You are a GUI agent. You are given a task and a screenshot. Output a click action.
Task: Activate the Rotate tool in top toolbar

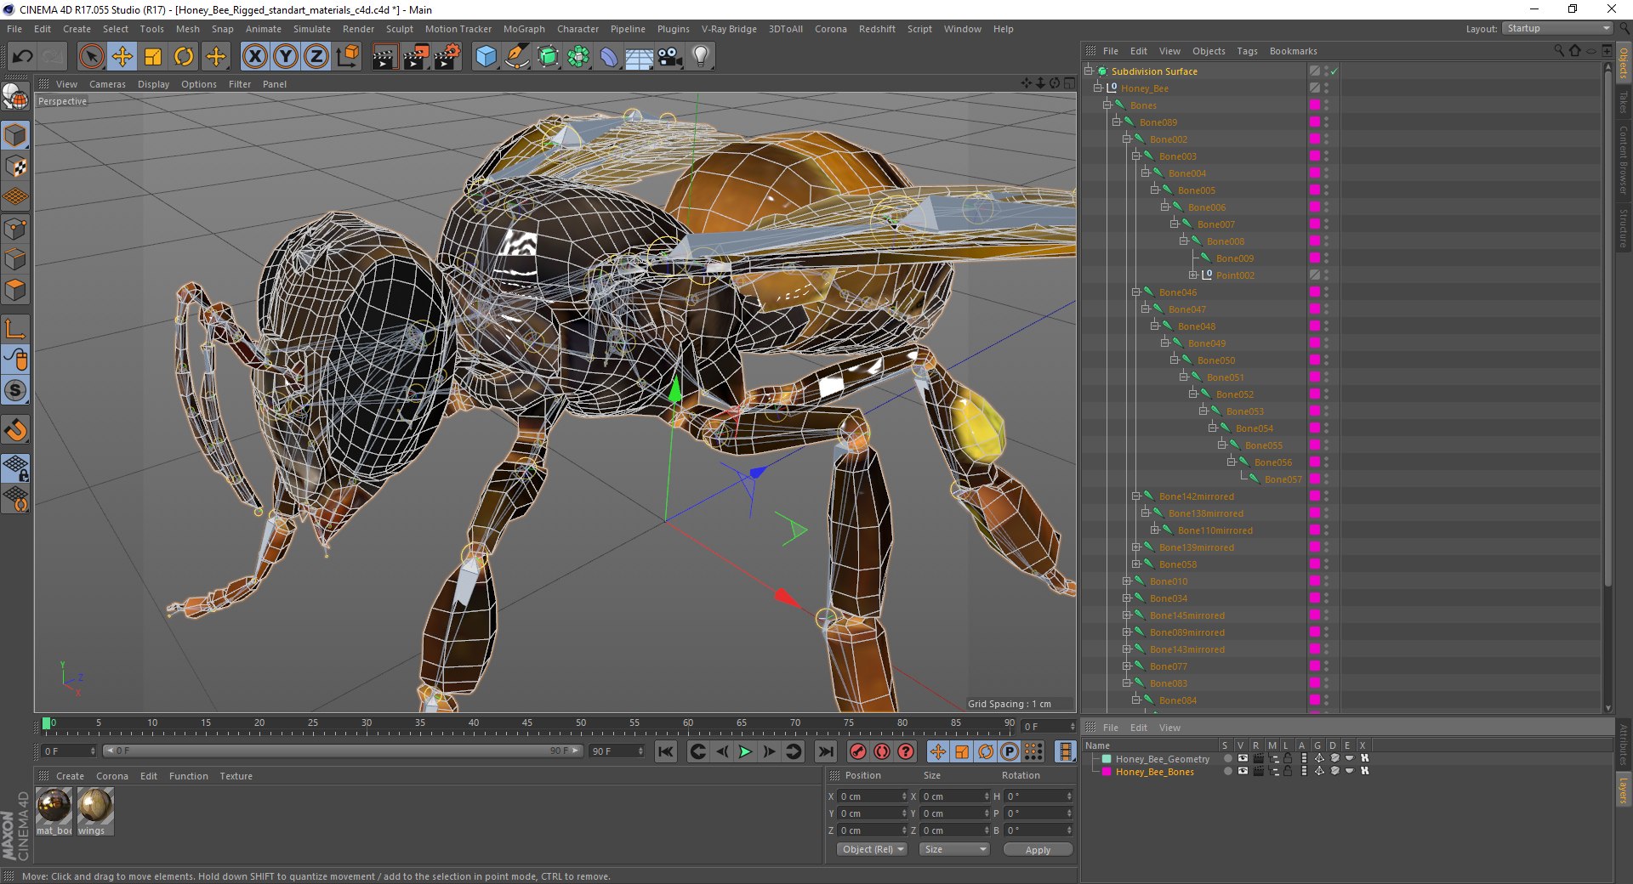(184, 57)
